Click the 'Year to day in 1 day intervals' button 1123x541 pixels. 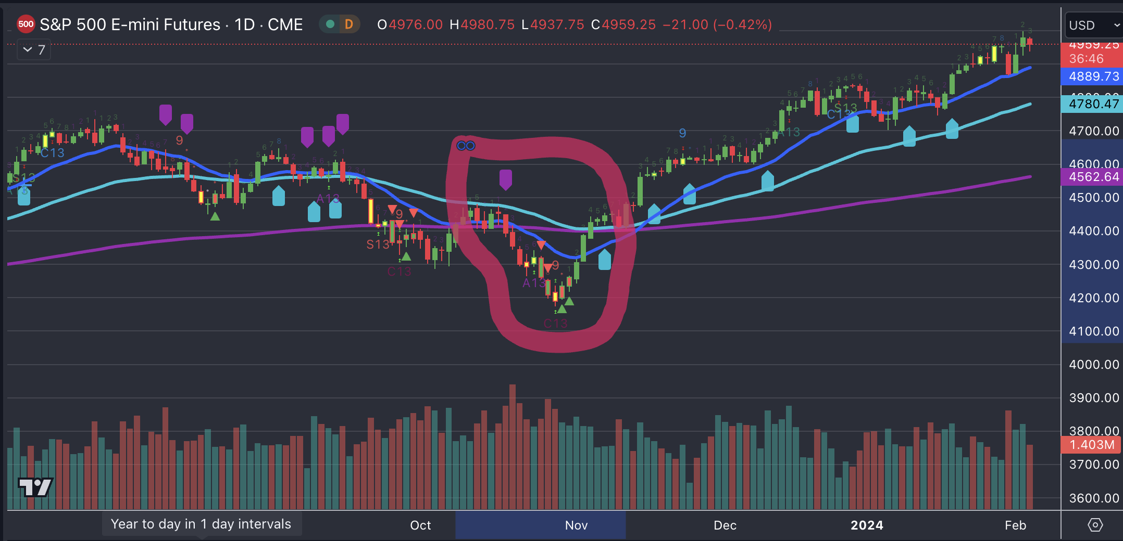click(202, 524)
